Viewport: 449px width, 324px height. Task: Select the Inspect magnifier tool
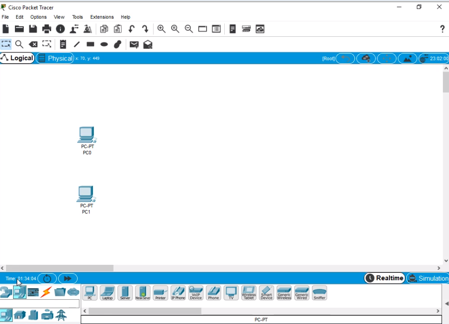click(x=19, y=44)
